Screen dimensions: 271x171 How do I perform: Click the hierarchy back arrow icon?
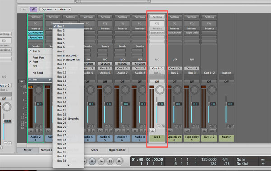coord(24,9)
